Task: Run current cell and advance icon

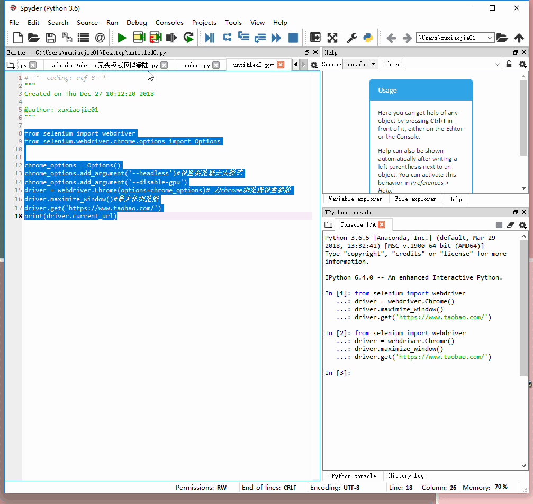Action: click(155, 38)
